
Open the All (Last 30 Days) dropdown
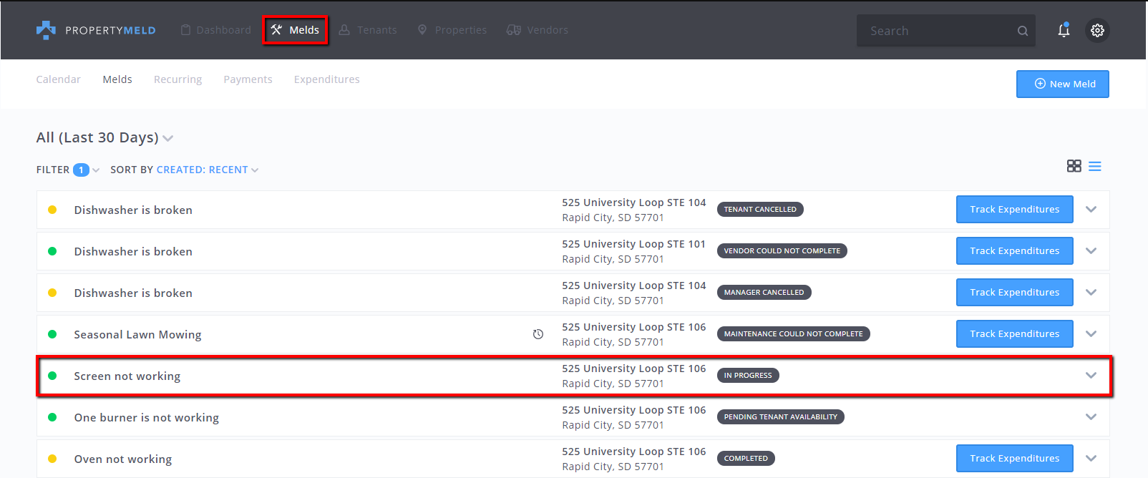pos(104,137)
